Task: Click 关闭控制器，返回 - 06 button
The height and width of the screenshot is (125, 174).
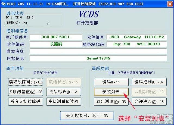Action: click(87, 116)
